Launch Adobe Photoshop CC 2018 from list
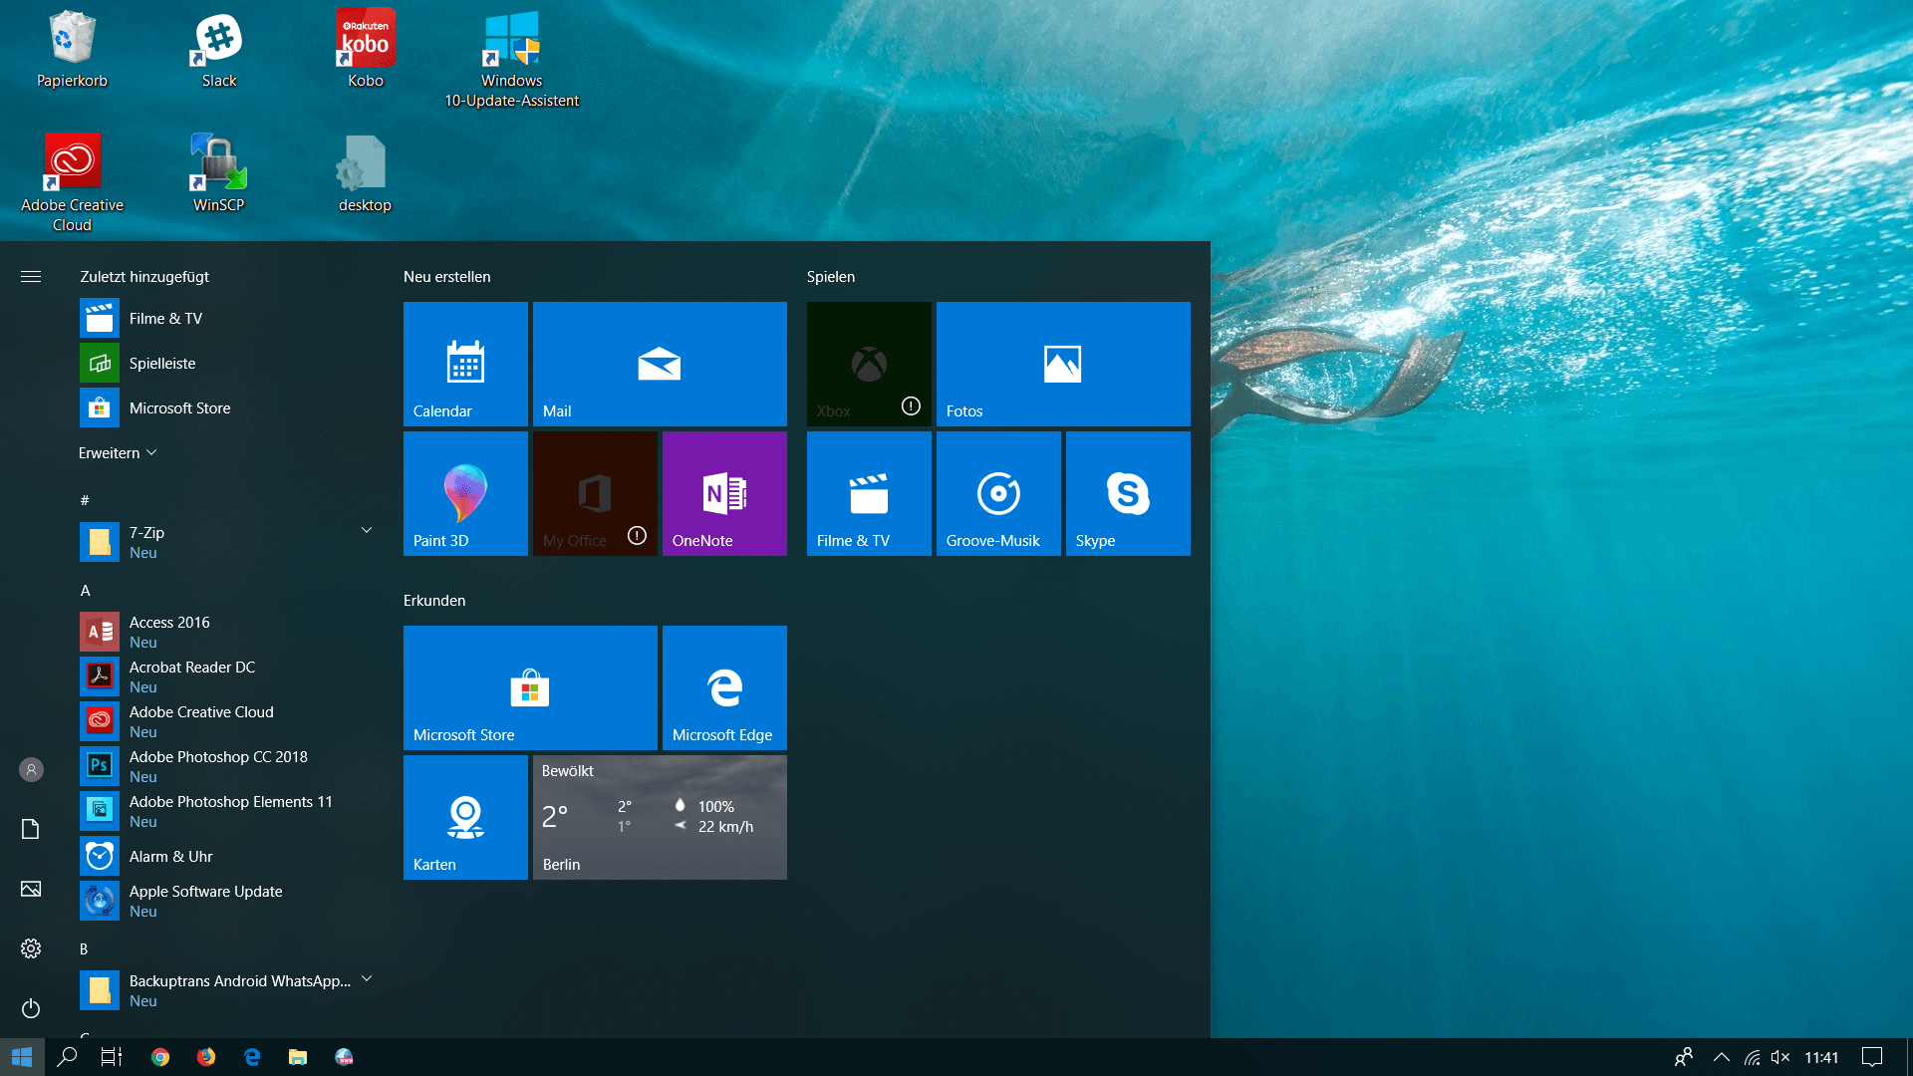The width and height of the screenshot is (1913, 1076). [227, 766]
